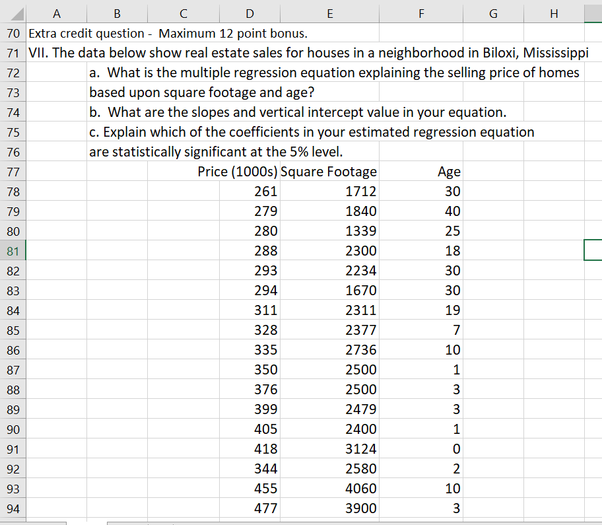This screenshot has width=602, height=525.
Task: Click square footage cell 2234
Action: point(330,270)
